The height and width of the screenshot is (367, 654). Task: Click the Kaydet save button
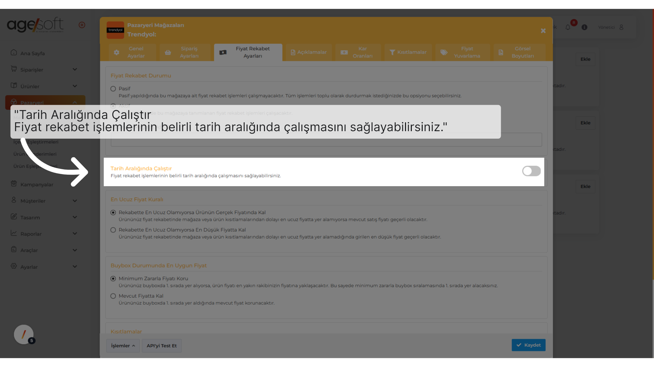[528, 345]
